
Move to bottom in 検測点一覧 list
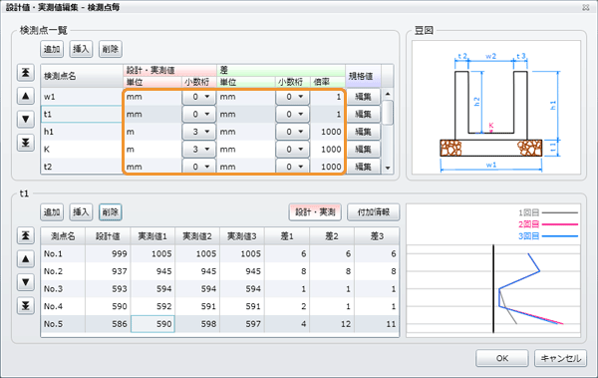coord(26,143)
